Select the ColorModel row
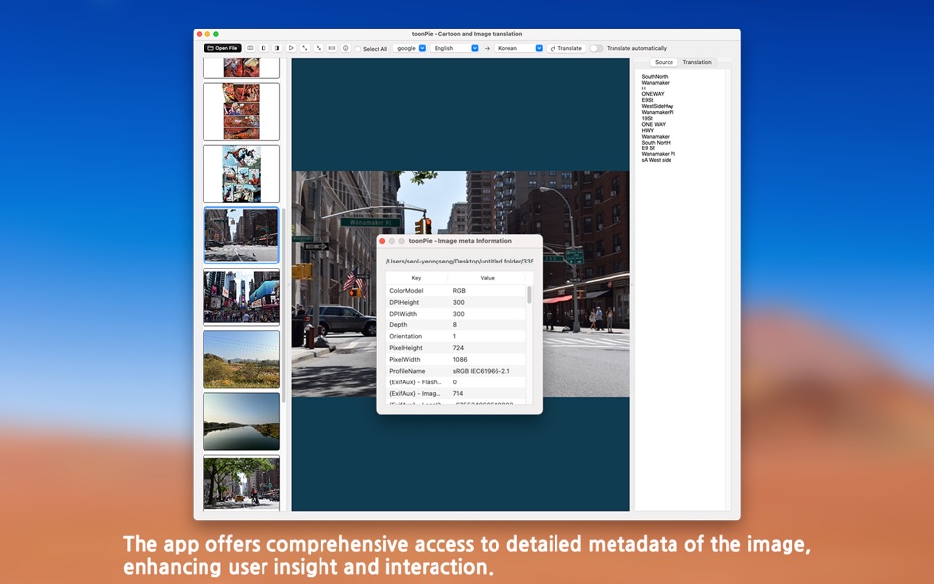Image resolution: width=934 pixels, height=584 pixels. (x=455, y=291)
